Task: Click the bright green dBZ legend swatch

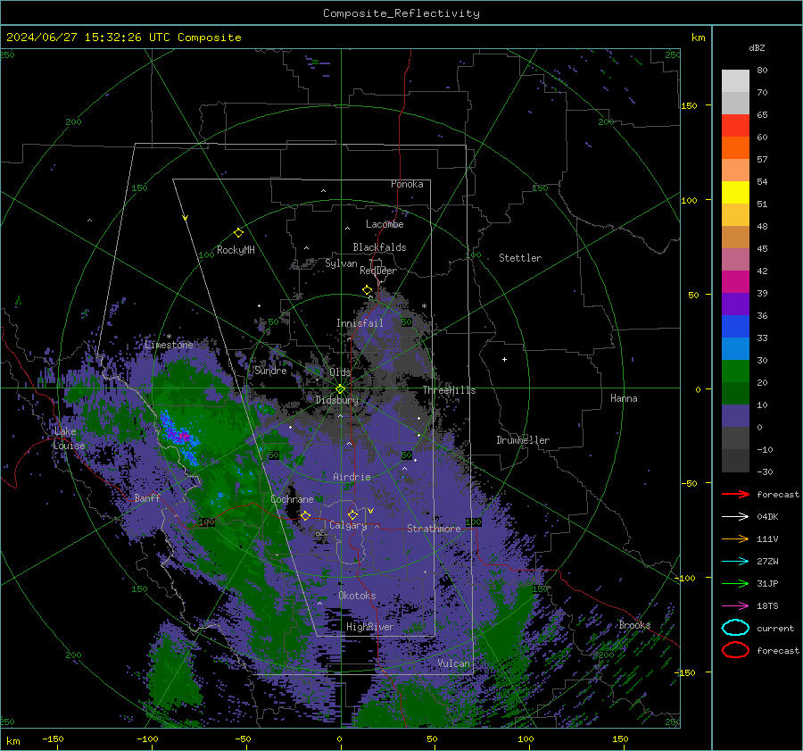Action: point(735,371)
